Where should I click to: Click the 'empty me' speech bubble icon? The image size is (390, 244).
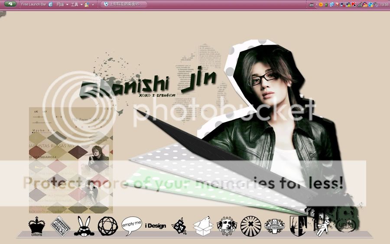click(131, 225)
